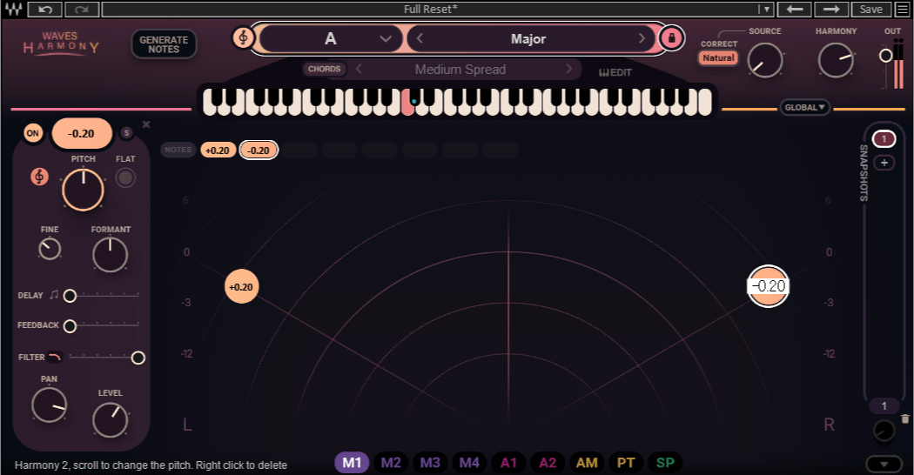
Task: Select the -0.20 voice chip in notes row
Action: click(259, 150)
